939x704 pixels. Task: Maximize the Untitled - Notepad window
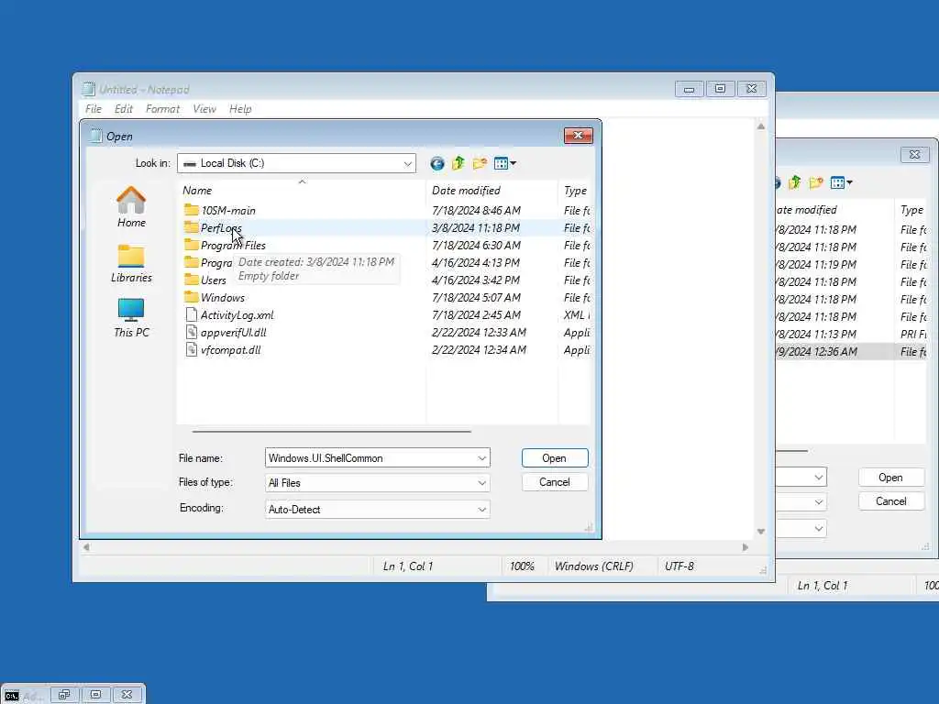[x=720, y=89]
